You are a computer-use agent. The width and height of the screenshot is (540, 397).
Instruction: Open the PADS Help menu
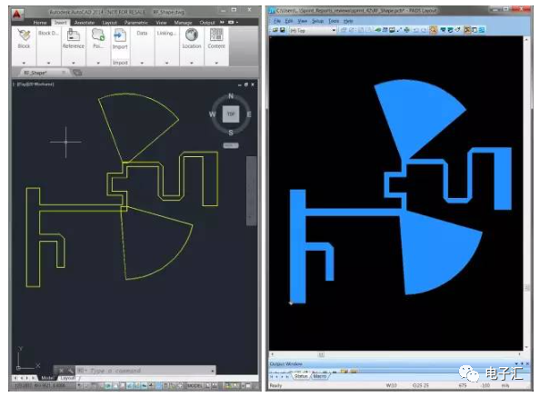coord(348,21)
